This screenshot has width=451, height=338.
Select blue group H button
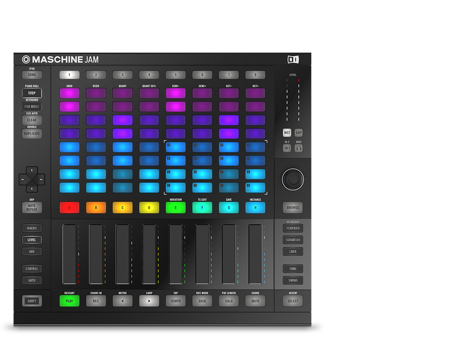(x=255, y=208)
